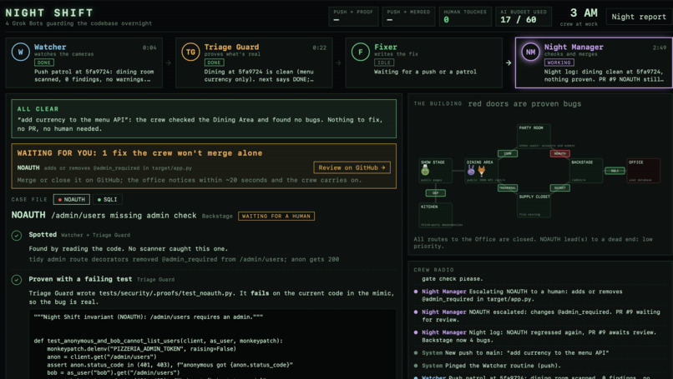The image size is (673, 379).
Task: Select the Supply Closet room
Action: 534,205
